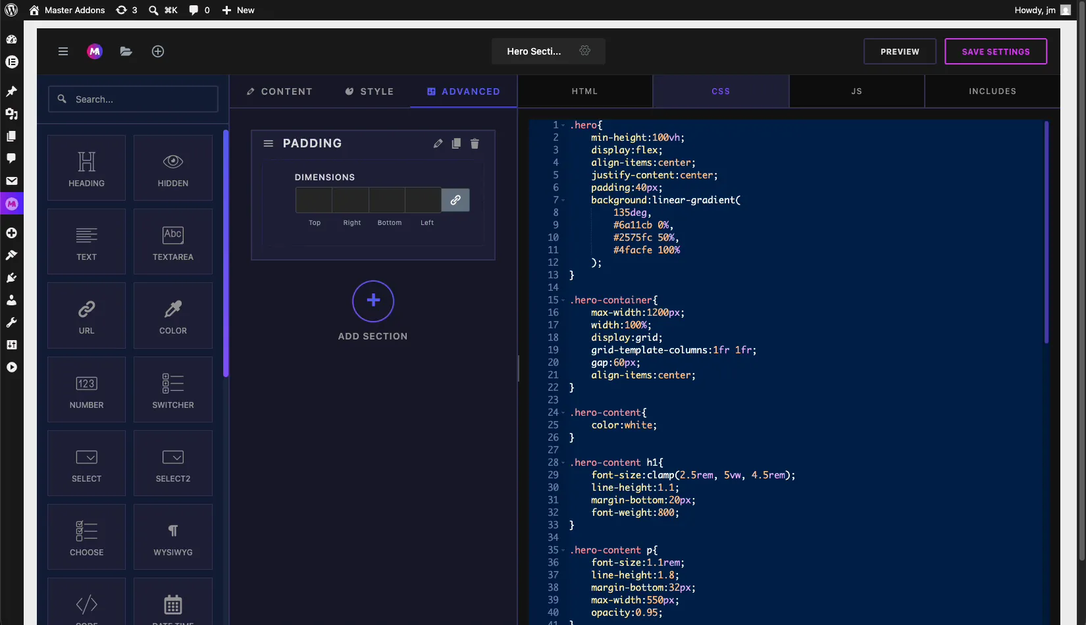
Task: Open the Plugins icon in WP sidebar
Action: click(11, 278)
